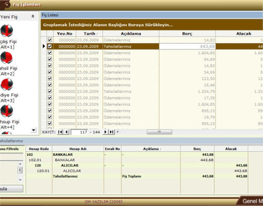
Task: Sort list by Açıklama column header
Action: point(131,34)
